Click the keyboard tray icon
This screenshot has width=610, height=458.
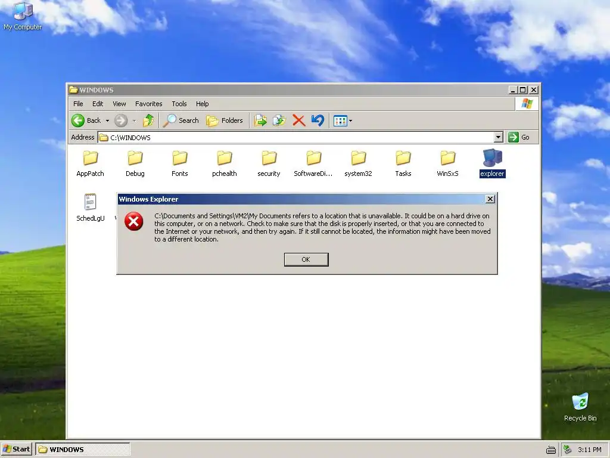(551, 450)
